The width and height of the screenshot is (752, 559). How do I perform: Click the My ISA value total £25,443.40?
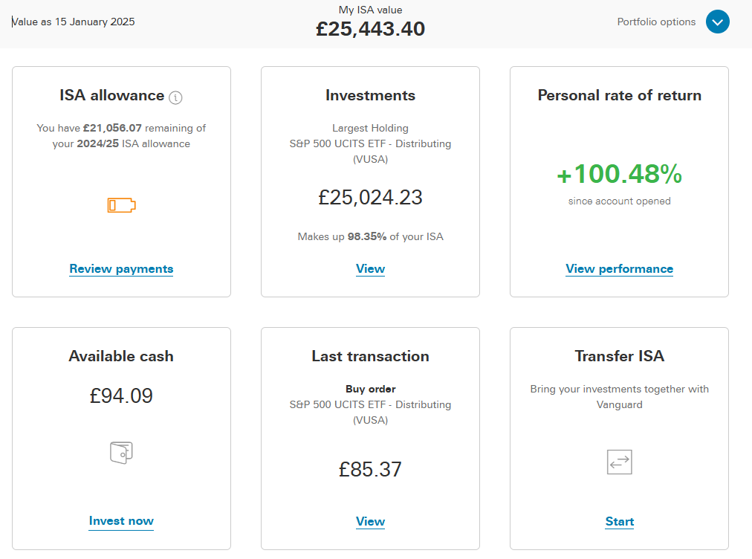click(370, 29)
